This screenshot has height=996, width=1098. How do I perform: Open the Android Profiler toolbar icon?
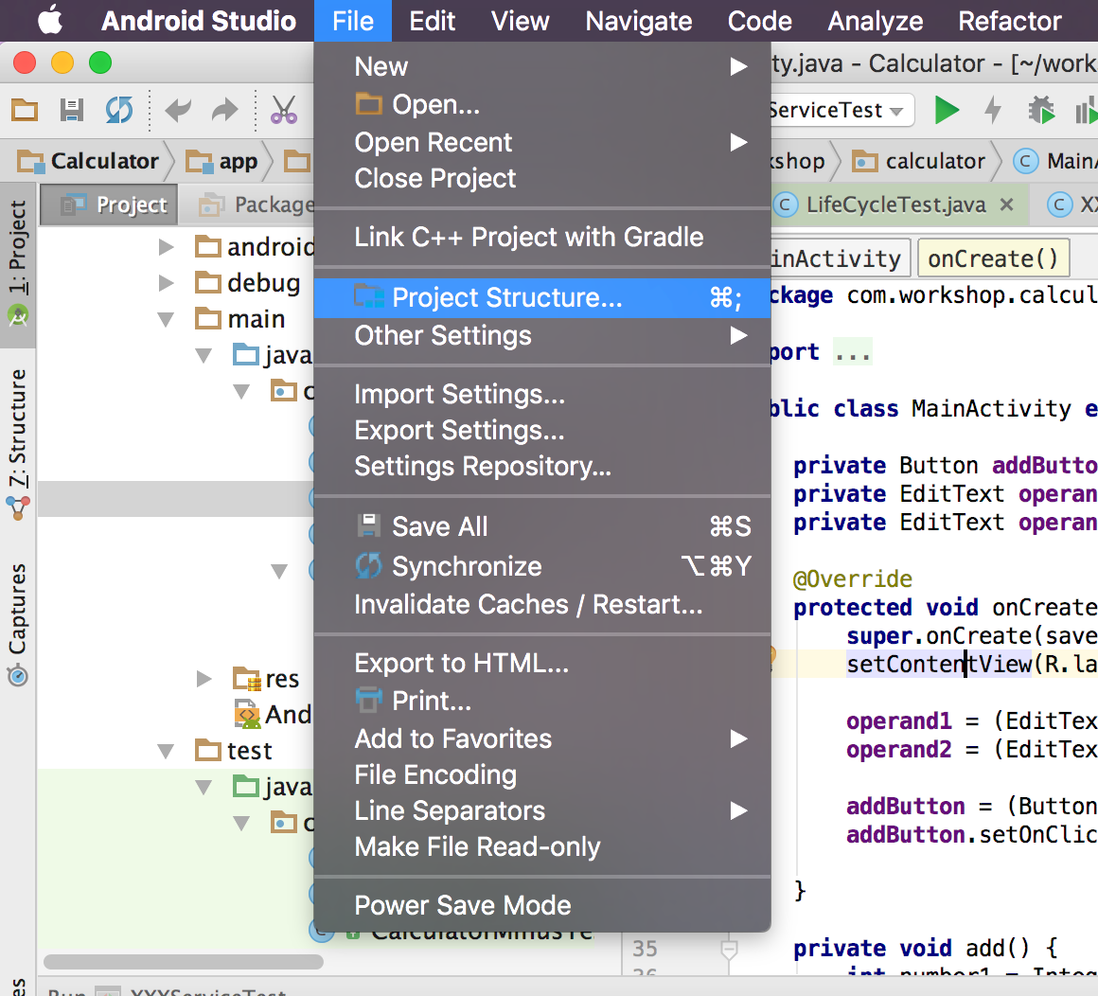click(x=1087, y=110)
